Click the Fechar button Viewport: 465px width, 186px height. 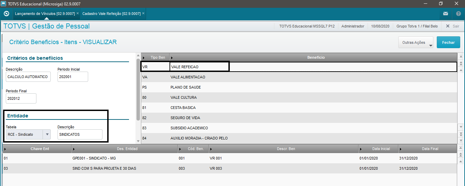click(448, 42)
